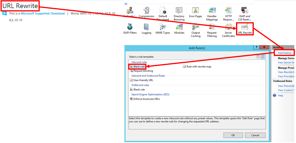
Task: Click the URL Rewrite page title
Action: 20,6
